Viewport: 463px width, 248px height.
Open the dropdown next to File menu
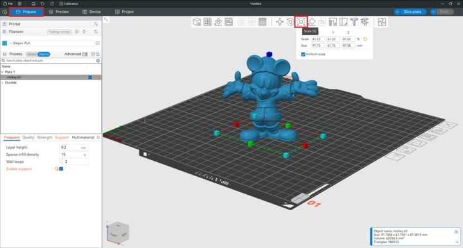(x=19, y=4)
